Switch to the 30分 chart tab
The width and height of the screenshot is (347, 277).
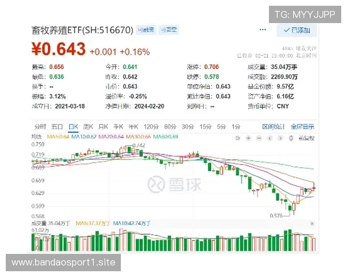[187, 127]
